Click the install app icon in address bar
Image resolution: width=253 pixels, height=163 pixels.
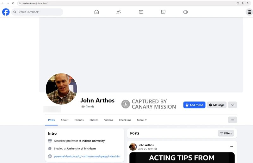[238, 3]
